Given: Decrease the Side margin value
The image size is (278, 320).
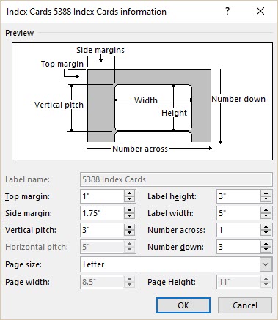Looking at the screenshot, I should pyautogui.click(x=129, y=216).
